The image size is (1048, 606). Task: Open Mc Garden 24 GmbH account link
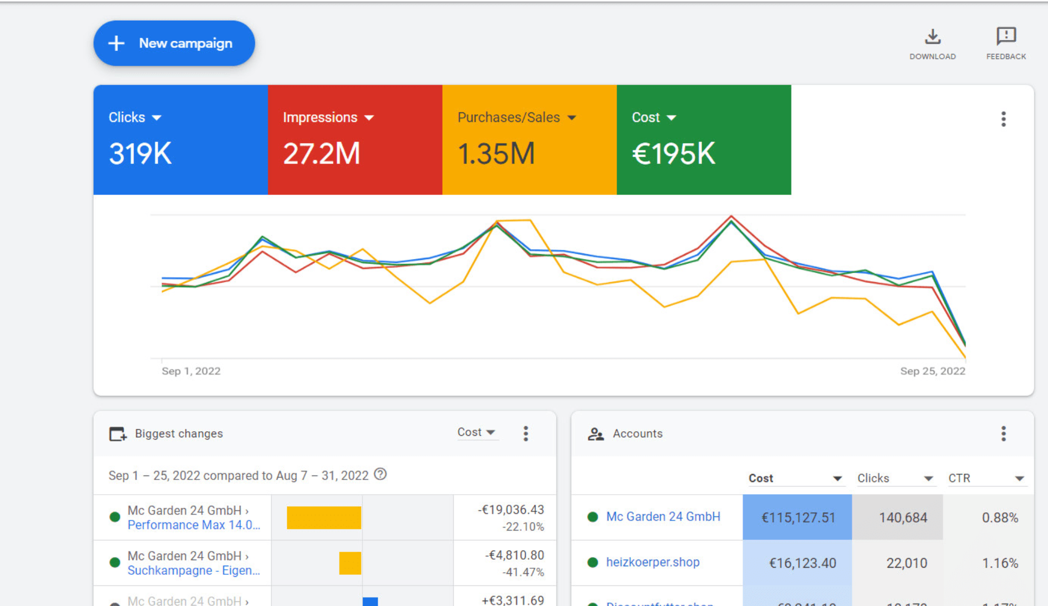tap(663, 516)
